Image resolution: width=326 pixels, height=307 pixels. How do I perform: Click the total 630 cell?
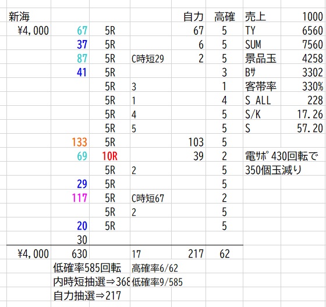point(79,254)
